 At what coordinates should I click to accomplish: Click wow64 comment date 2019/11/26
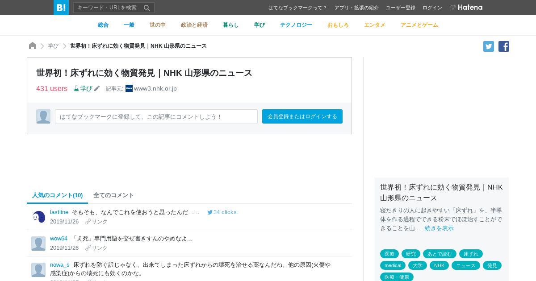click(64, 248)
